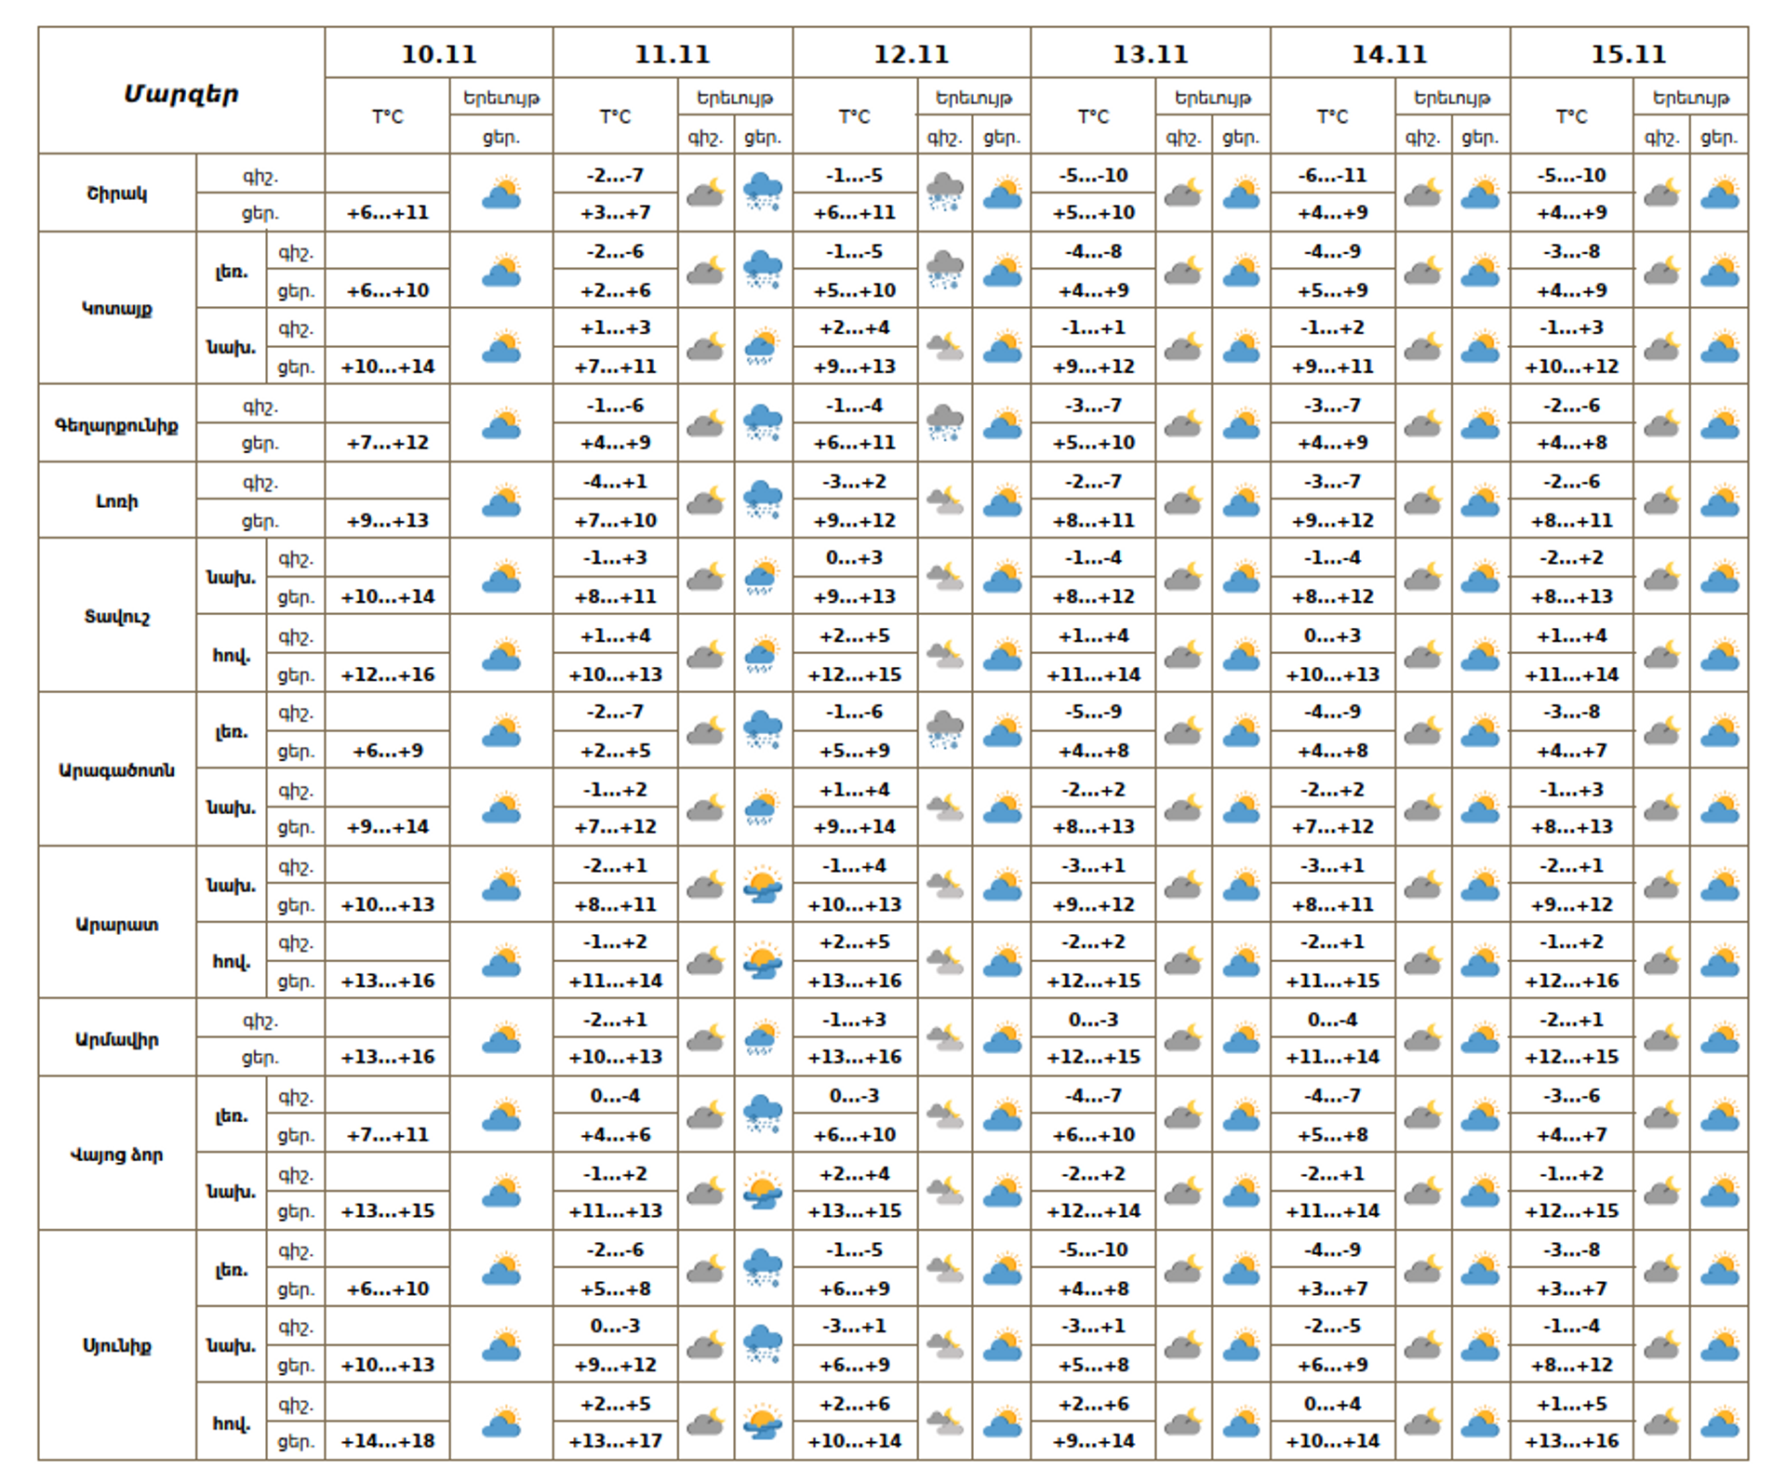Click Ararat valleys 15.11 daytime temperature +12...+16
1786x1482 pixels.
1572,981
